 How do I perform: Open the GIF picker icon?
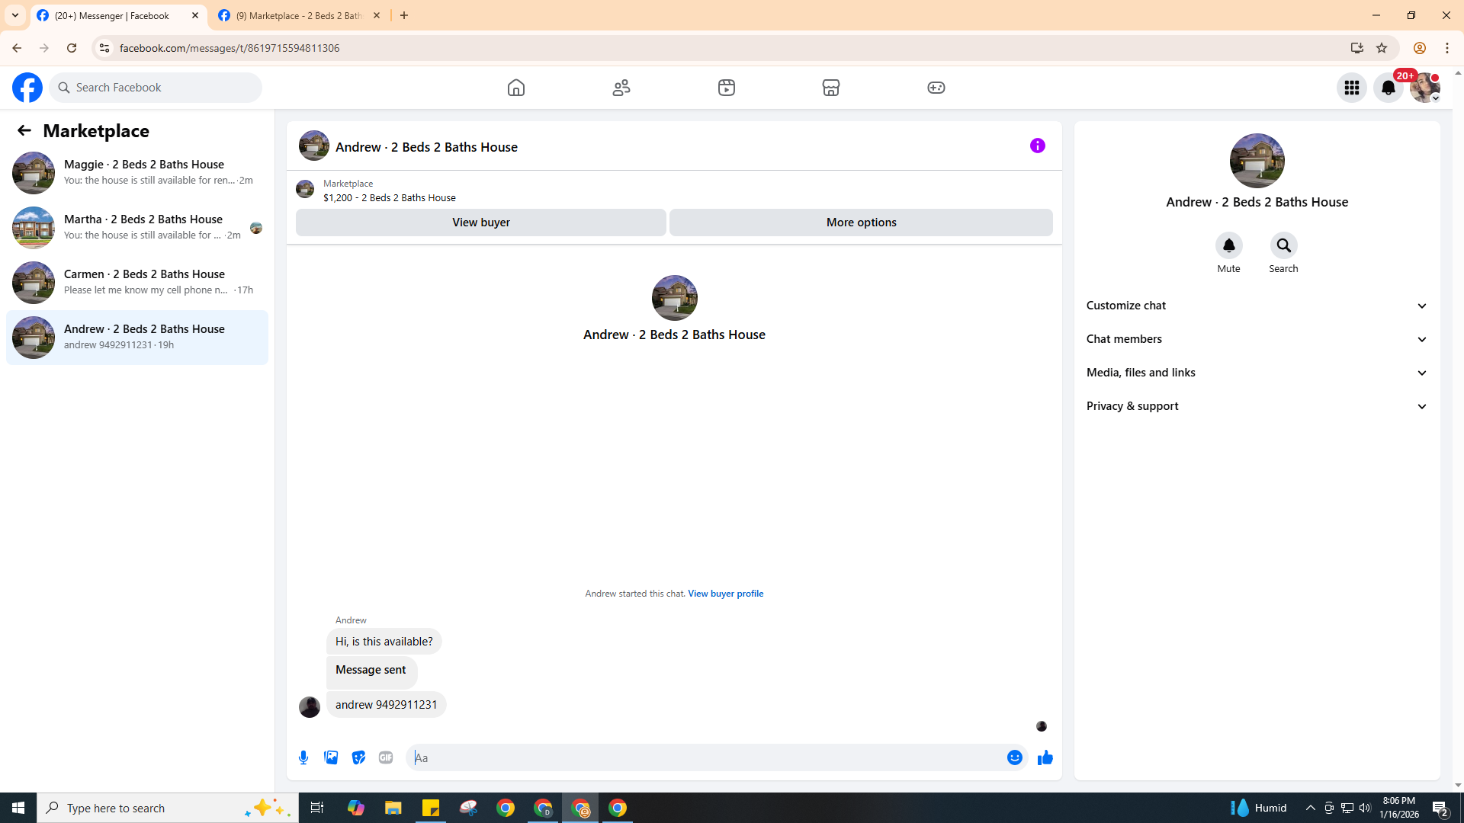[x=386, y=757]
